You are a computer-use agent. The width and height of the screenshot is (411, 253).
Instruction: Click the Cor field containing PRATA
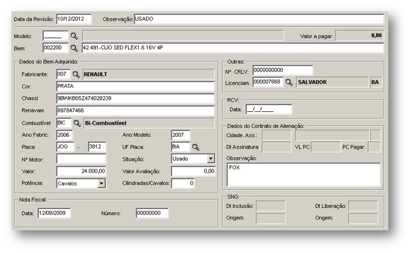tap(136, 86)
